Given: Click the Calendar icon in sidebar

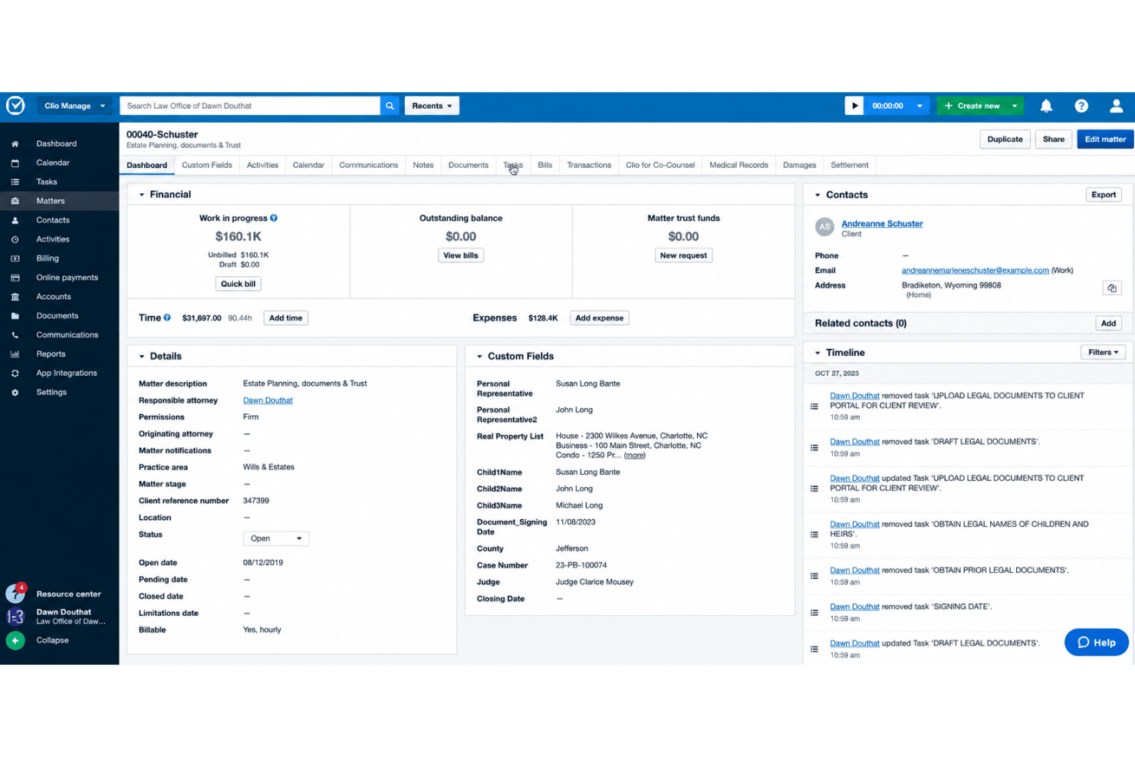Looking at the screenshot, I should click(x=15, y=163).
